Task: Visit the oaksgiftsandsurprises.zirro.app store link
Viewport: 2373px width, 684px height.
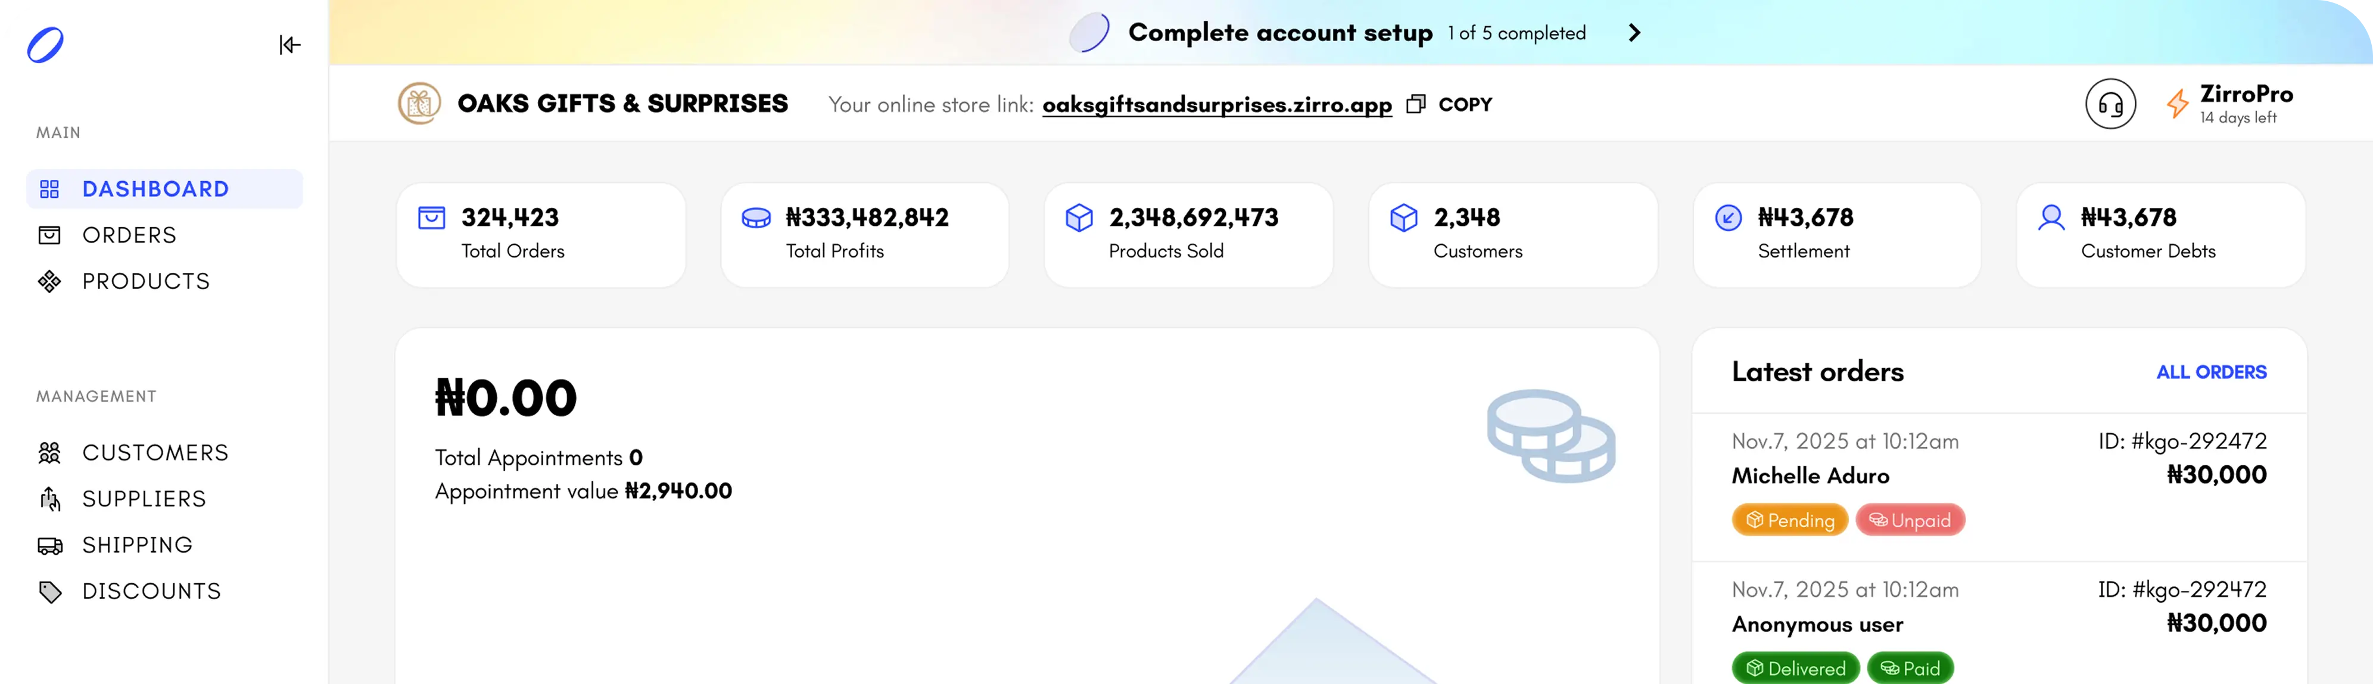Action: pos(1216,104)
